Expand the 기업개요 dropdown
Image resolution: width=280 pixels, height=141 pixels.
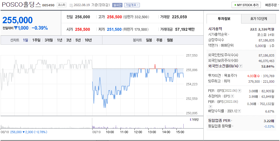132,5
